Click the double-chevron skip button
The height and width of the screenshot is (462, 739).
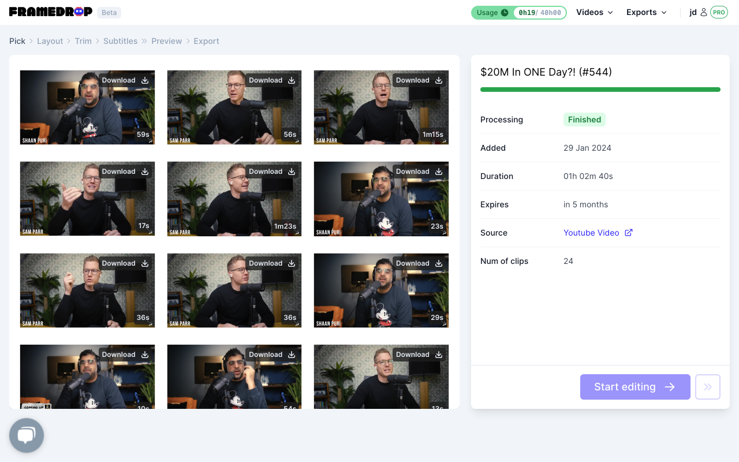click(708, 387)
